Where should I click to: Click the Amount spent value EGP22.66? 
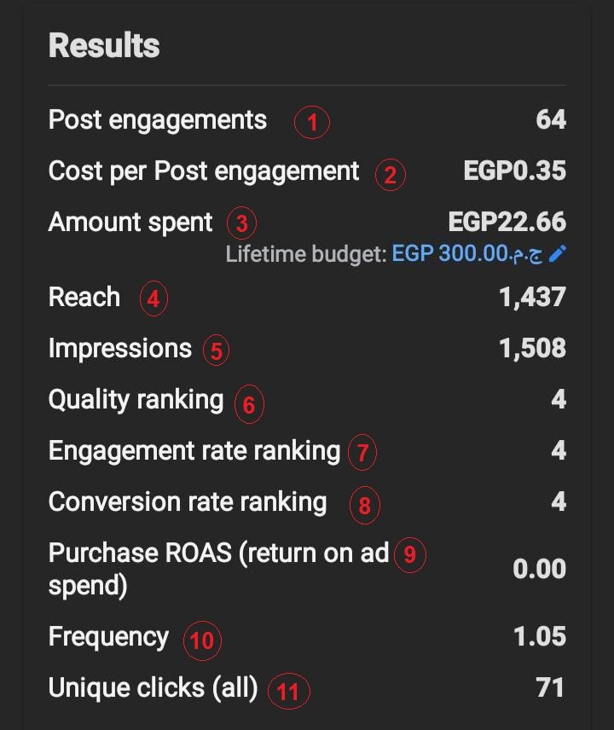(507, 222)
